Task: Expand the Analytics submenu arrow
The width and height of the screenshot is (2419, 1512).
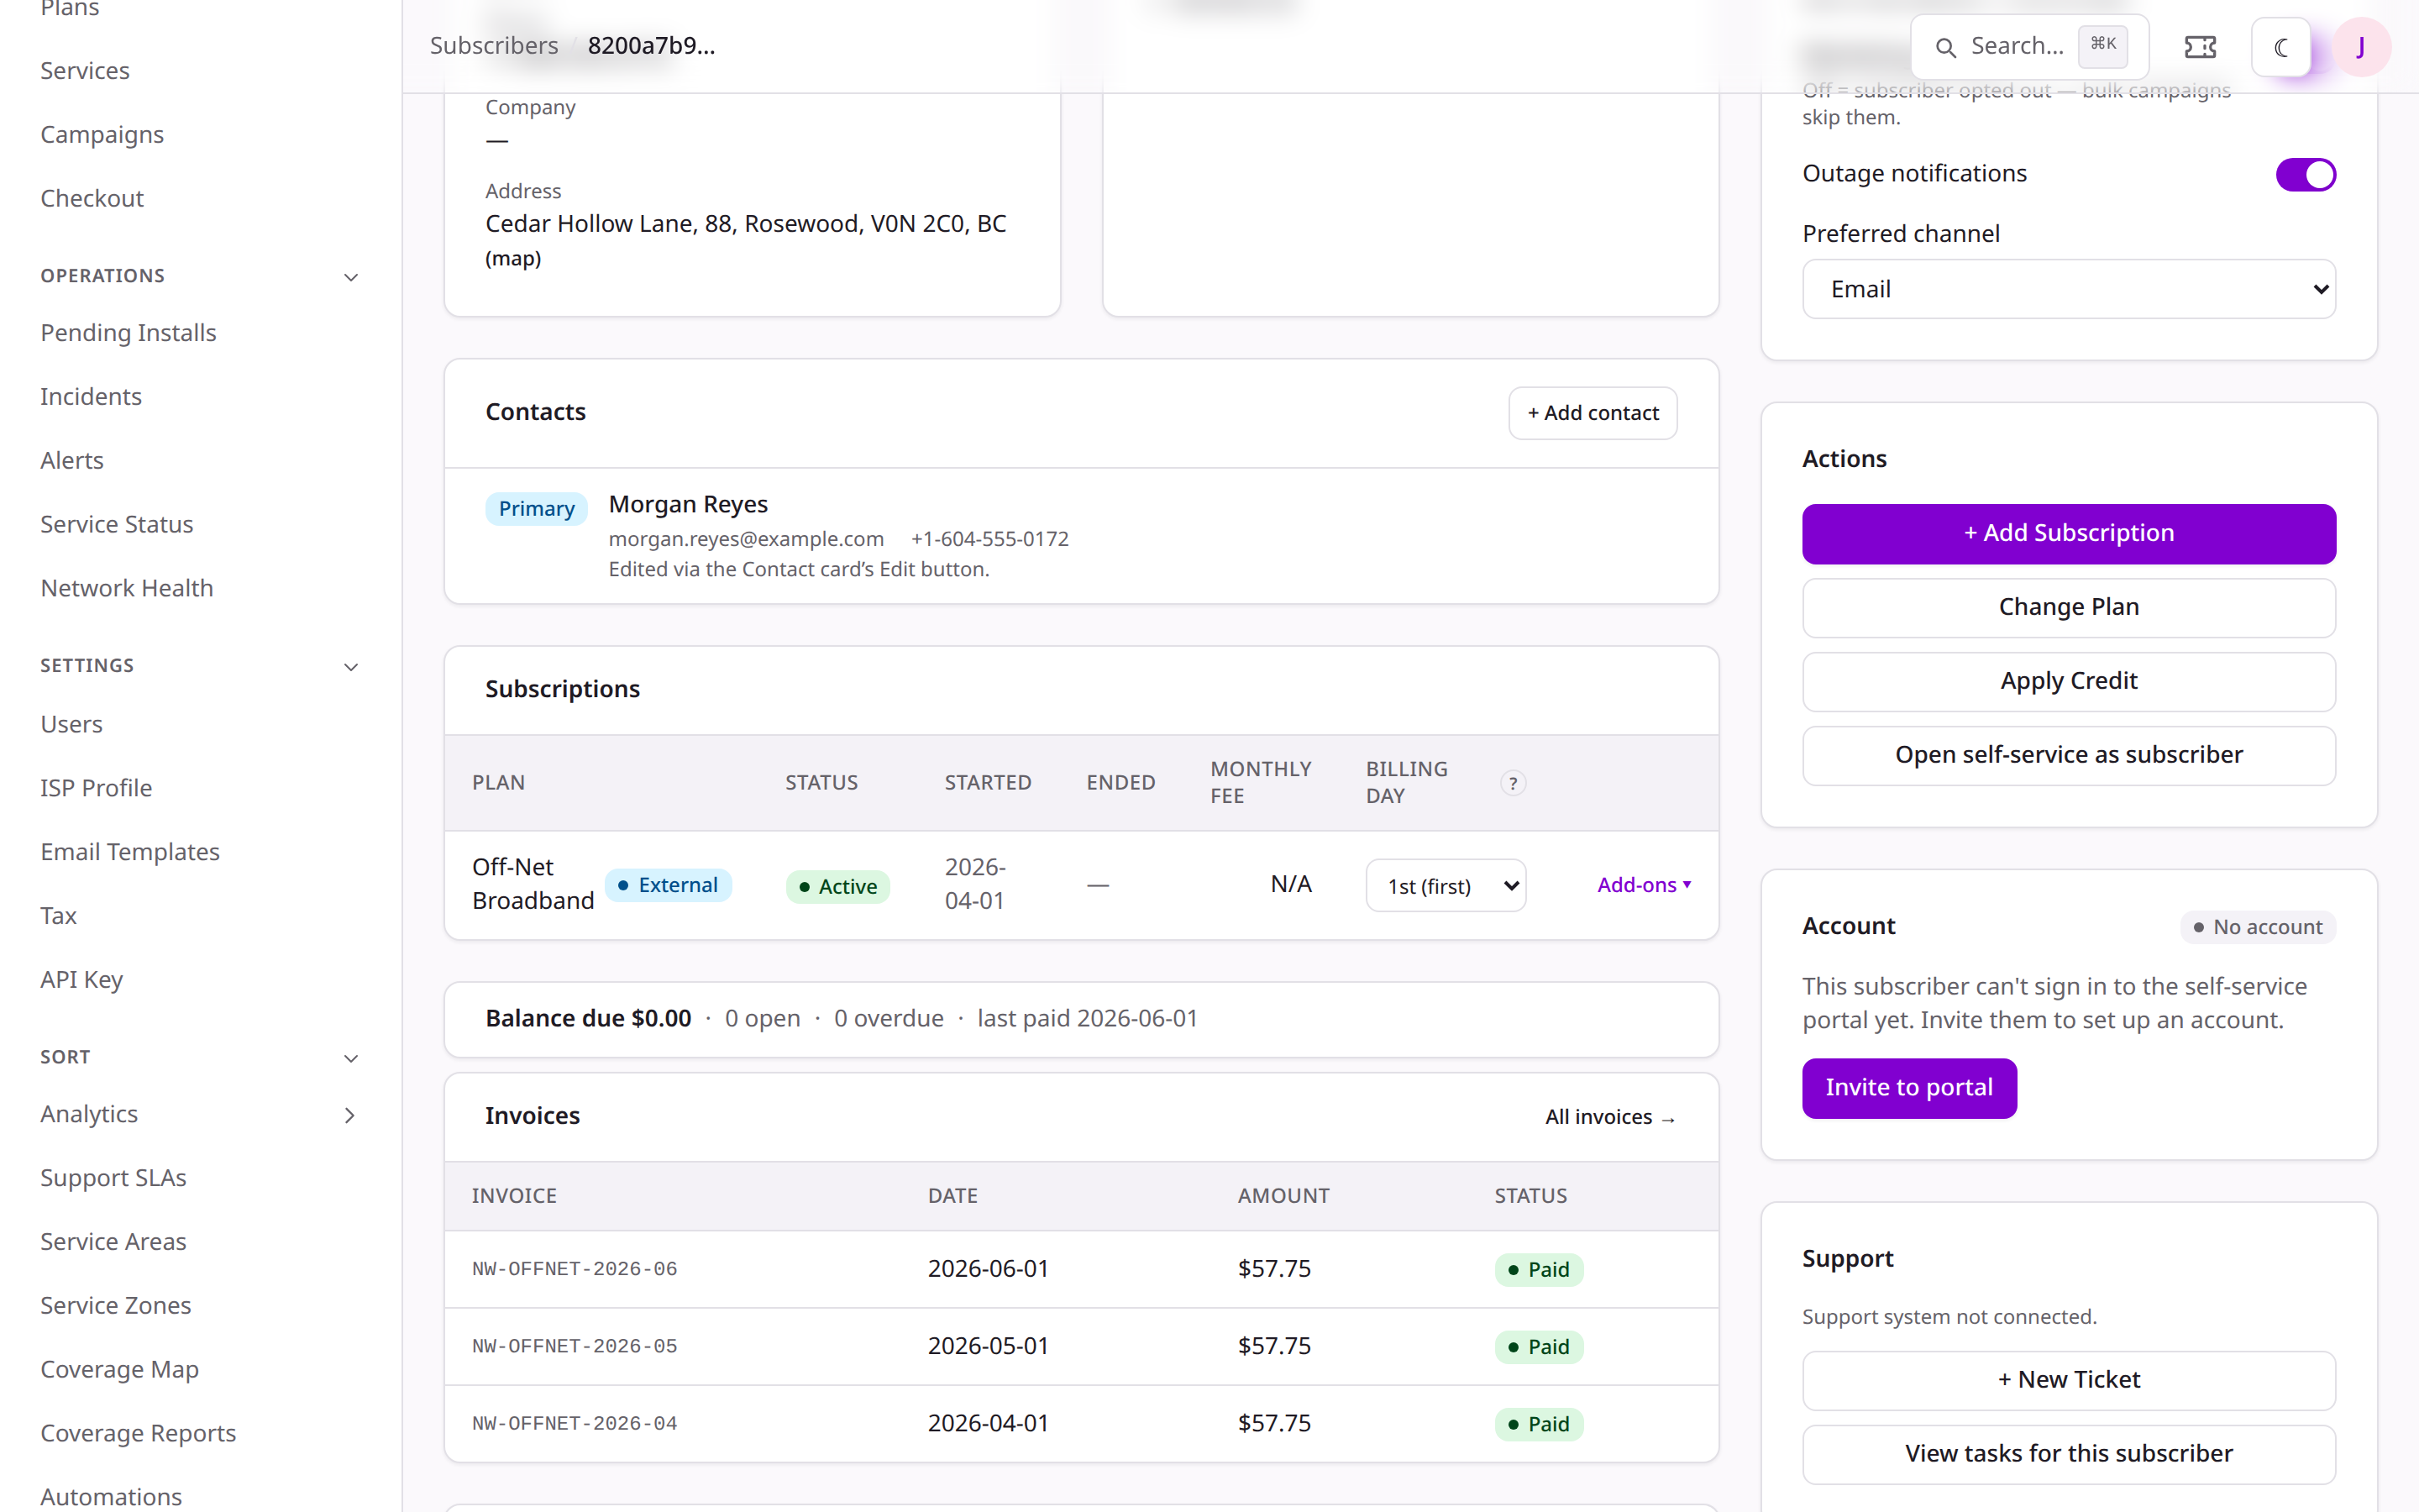Action: pos(350,1115)
